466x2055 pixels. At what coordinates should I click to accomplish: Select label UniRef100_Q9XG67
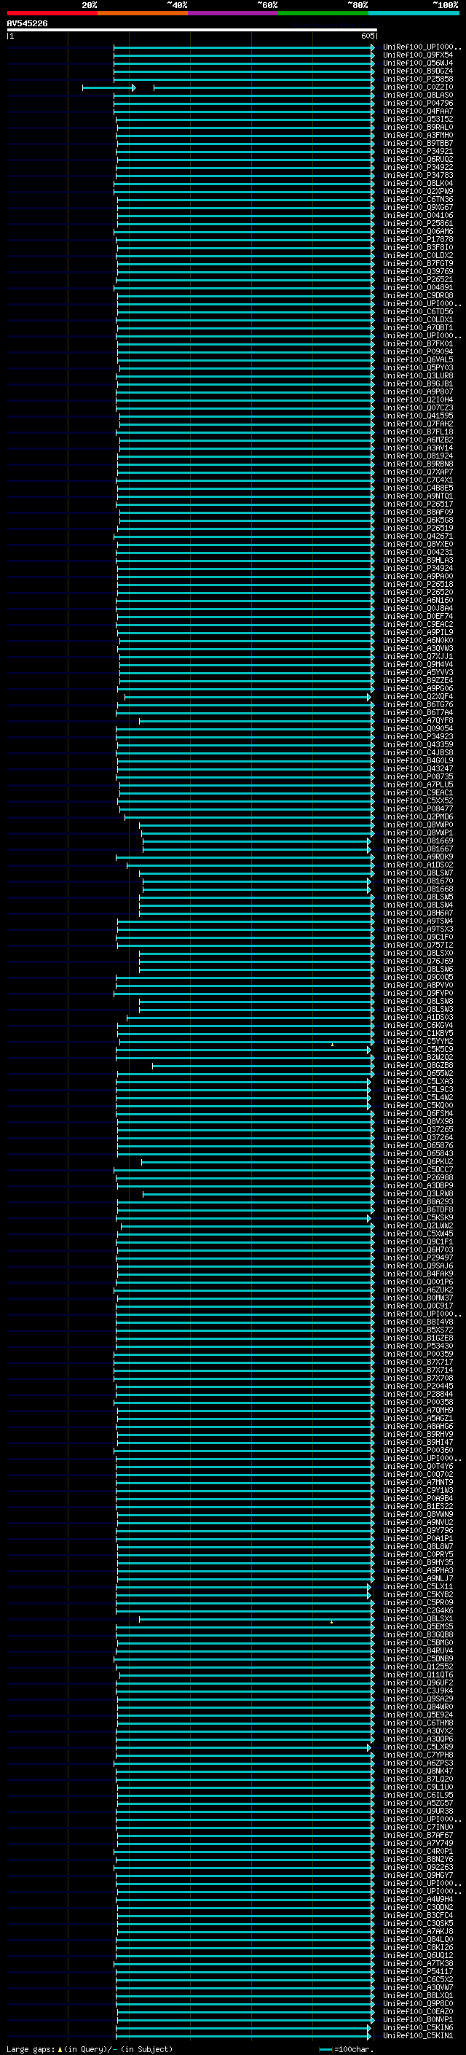418,208
